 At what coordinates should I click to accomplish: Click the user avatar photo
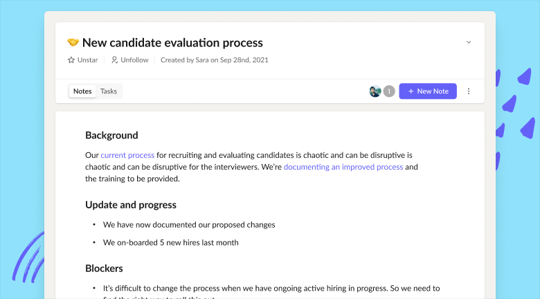click(x=375, y=91)
